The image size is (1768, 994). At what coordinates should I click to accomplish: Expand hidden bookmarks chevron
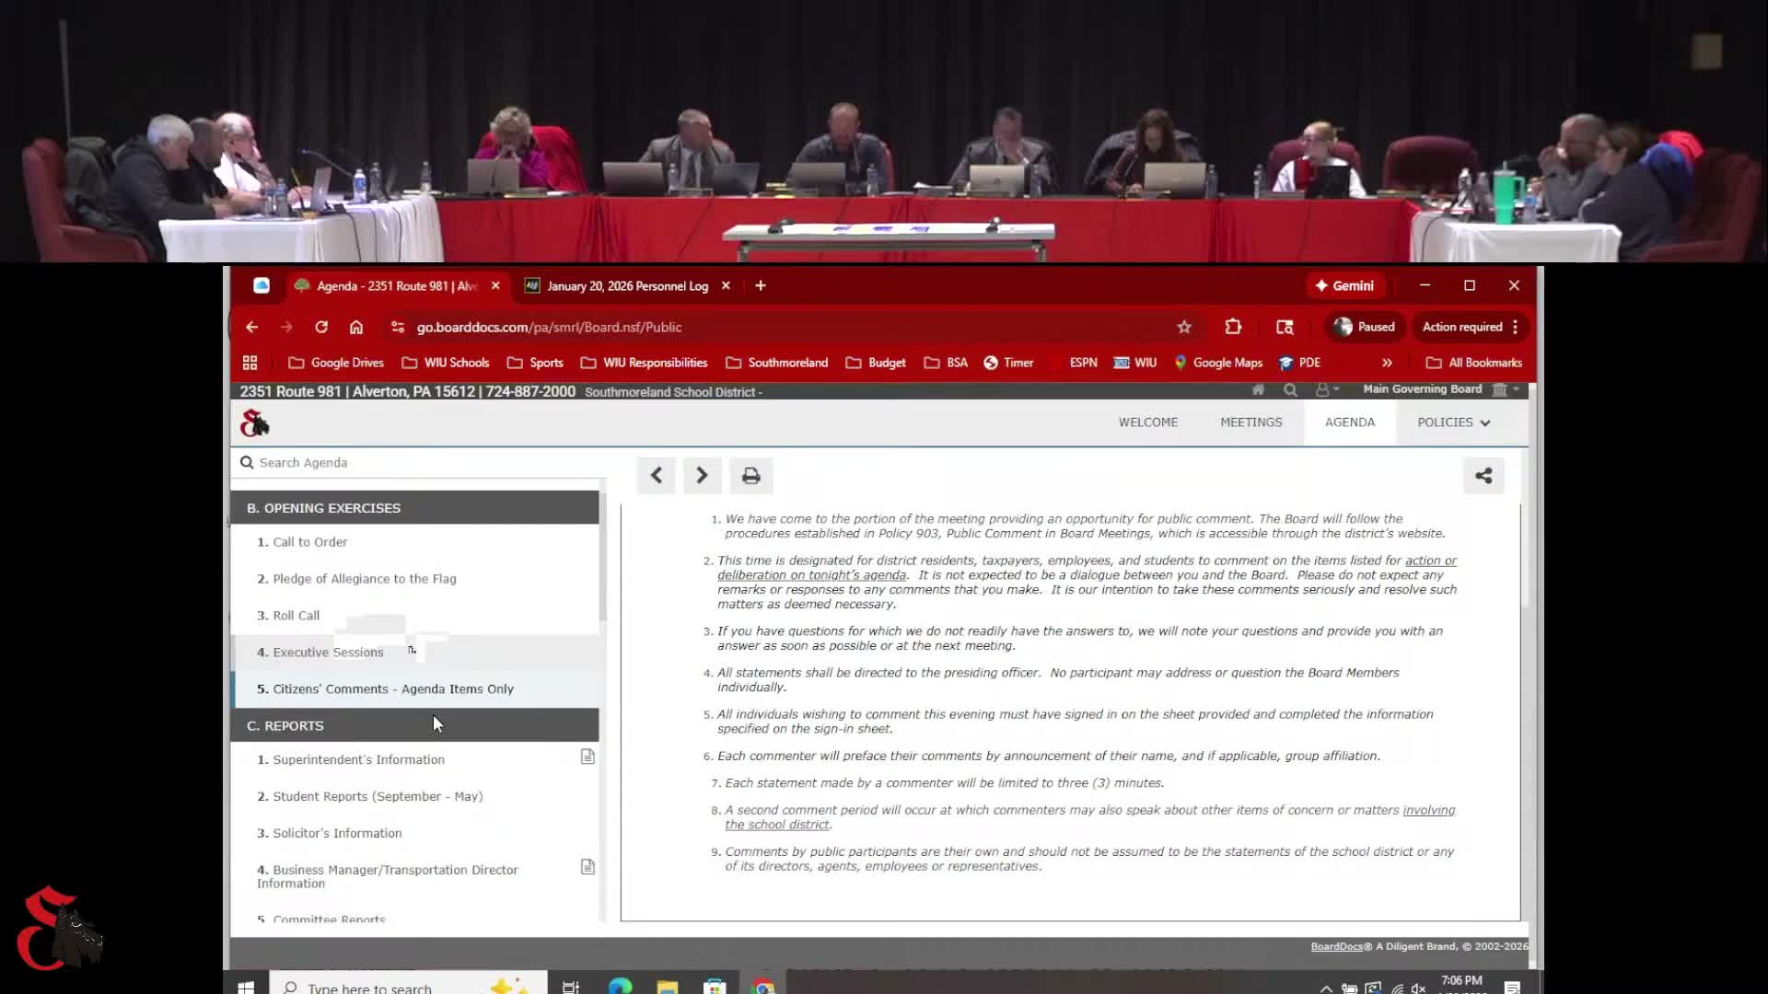1387,363
